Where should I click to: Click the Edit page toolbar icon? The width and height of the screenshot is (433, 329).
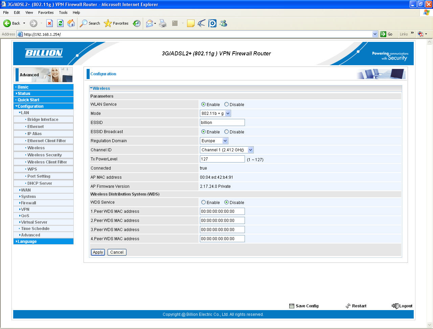175,23
